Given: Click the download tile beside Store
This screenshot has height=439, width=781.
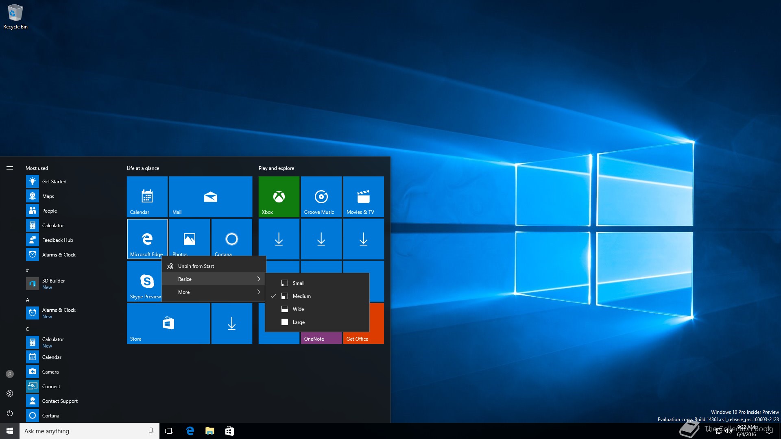Looking at the screenshot, I should 231,323.
